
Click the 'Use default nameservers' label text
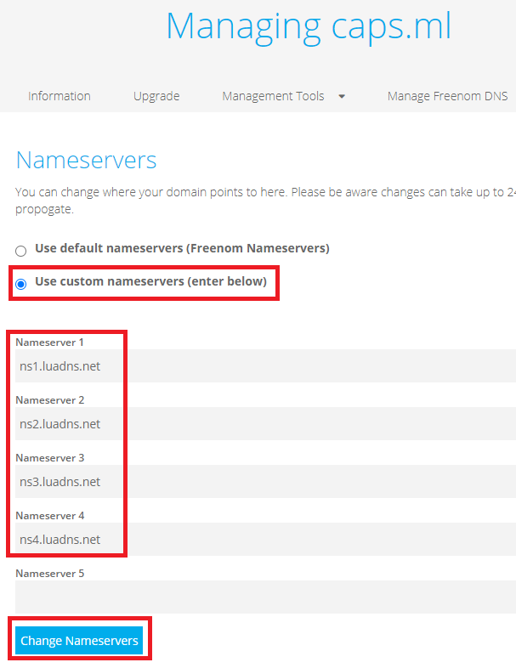[x=182, y=248]
